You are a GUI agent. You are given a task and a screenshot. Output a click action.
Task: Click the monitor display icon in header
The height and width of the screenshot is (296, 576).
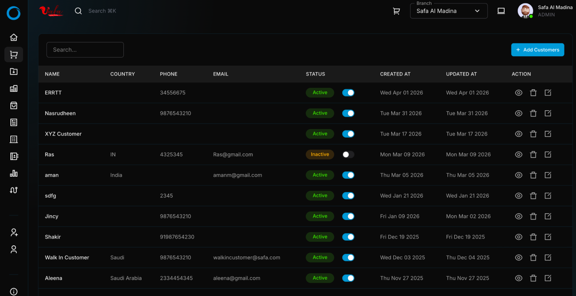click(501, 11)
